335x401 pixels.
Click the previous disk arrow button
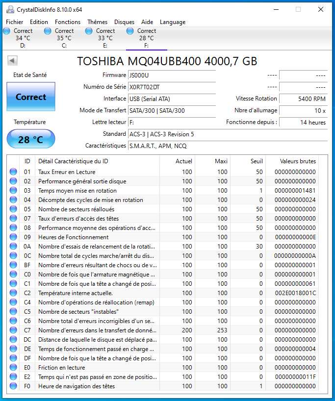point(12,61)
